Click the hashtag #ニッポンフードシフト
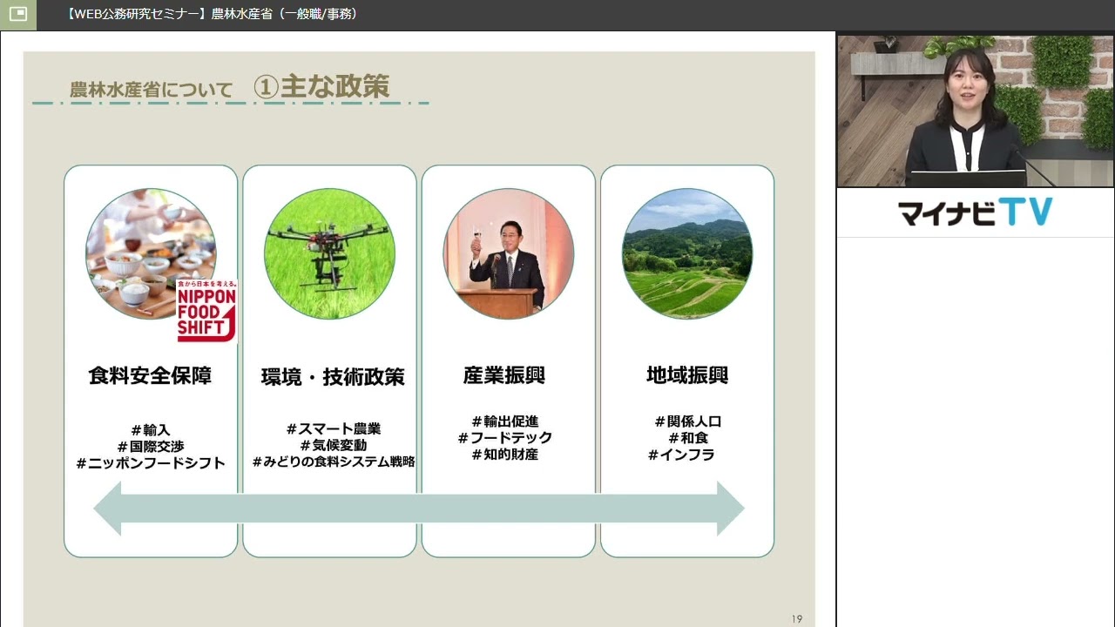The image size is (1115, 627). 151,463
